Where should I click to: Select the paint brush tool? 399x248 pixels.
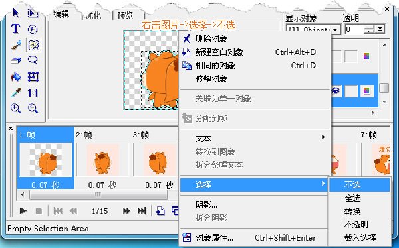coord(16,45)
